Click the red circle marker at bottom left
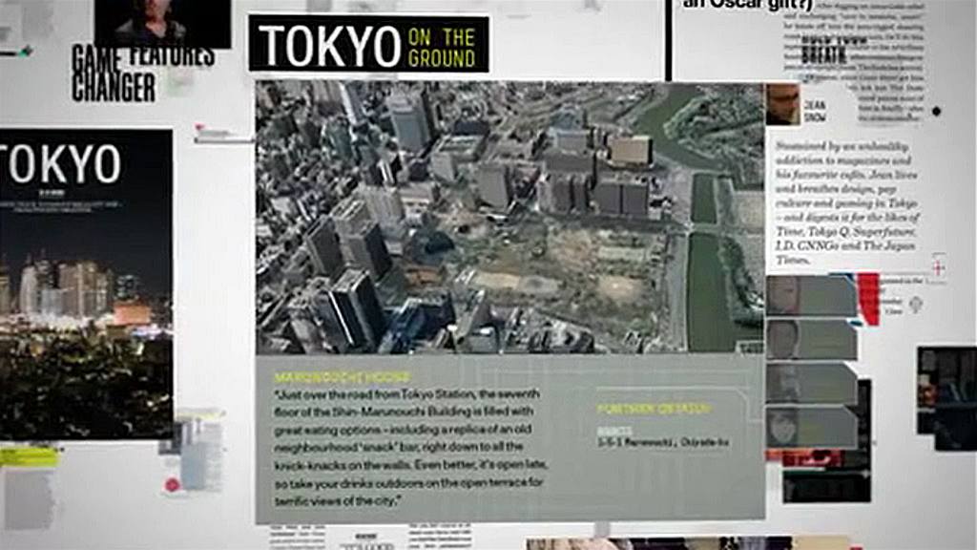This screenshot has width=977, height=550. [173, 485]
